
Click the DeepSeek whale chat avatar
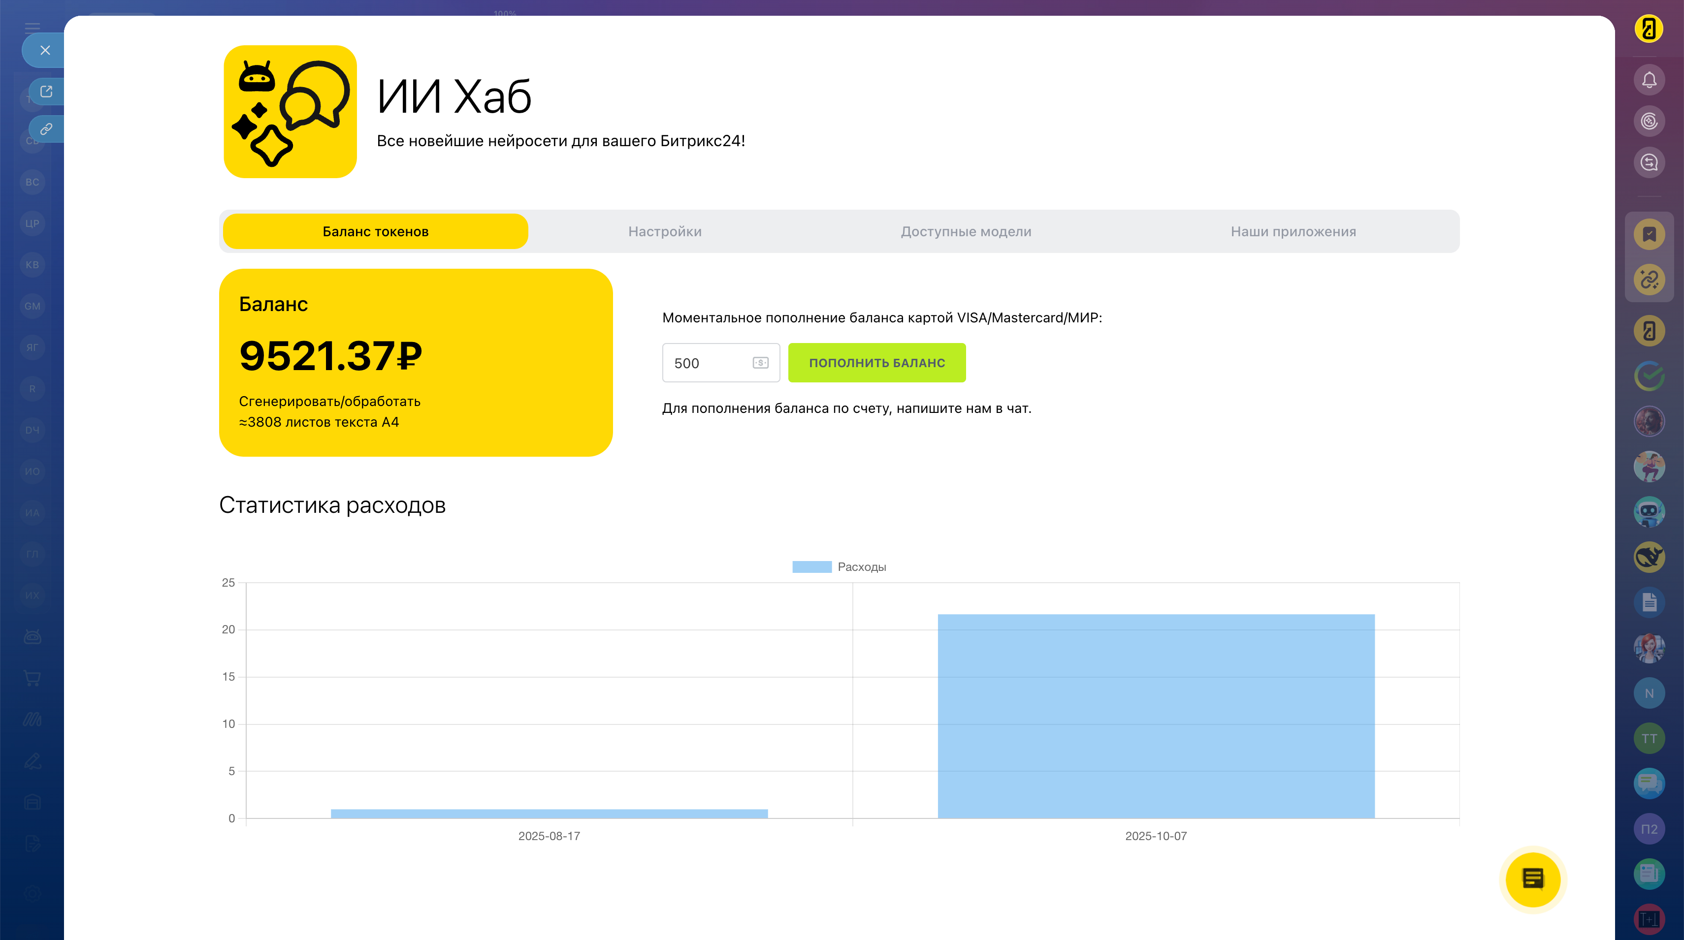[1649, 557]
